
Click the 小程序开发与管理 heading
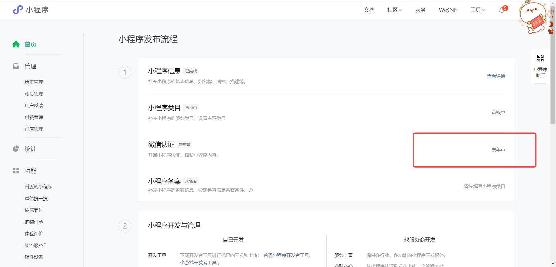point(174,226)
